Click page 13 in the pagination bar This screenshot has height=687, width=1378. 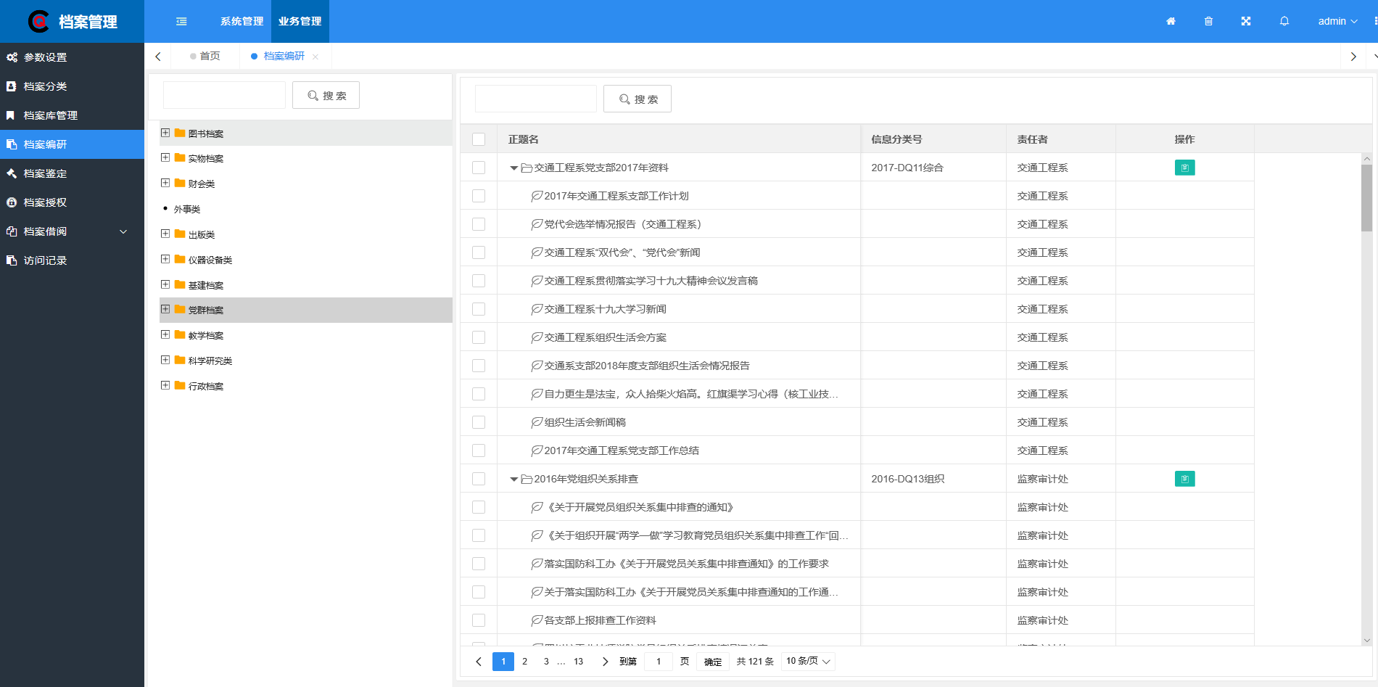pyautogui.click(x=578, y=661)
